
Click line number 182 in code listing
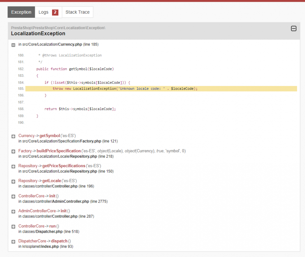pyautogui.click(x=21, y=69)
